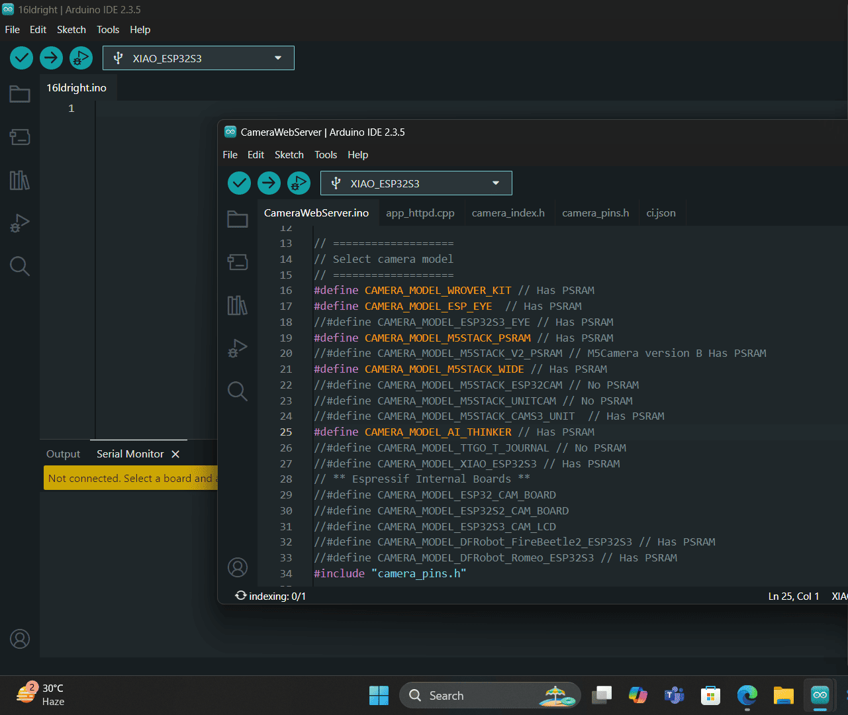The height and width of the screenshot is (715, 848).
Task: Open Boards Manager in 16ldright sidebar
Action: click(20, 137)
